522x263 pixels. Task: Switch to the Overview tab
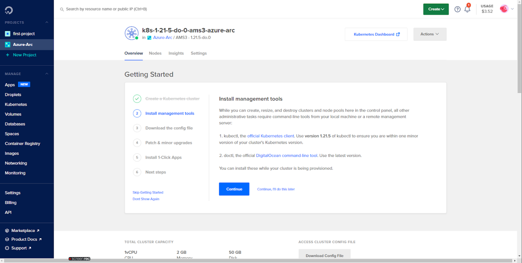[134, 53]
